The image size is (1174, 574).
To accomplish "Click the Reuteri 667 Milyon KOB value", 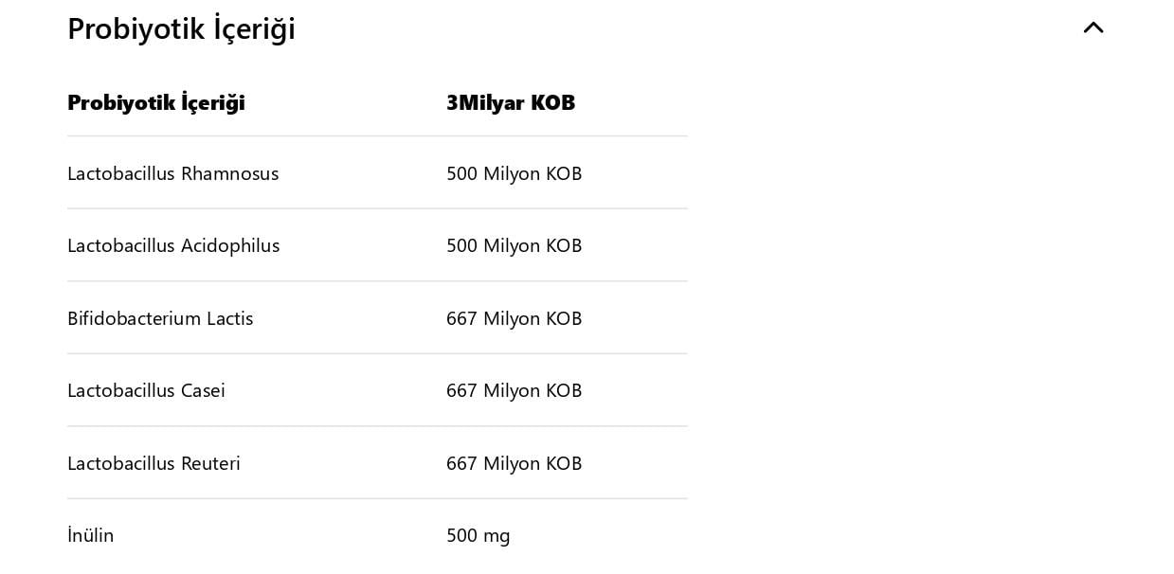I will click(514, 463).
